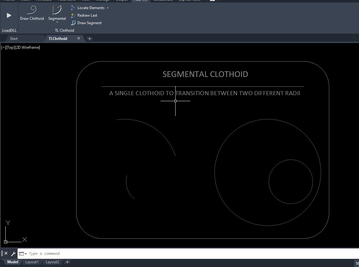Switch to the Start file tab

click(x=14, y=39)
